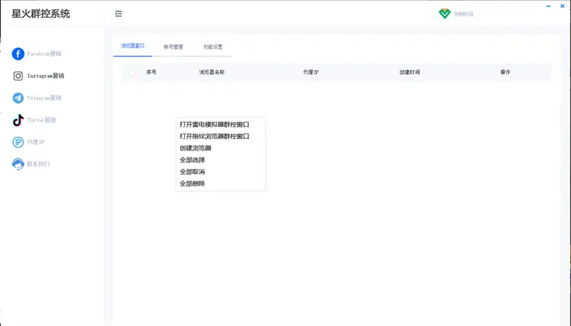Minimize the window with the dash button
Screen dimensions: 571x326
click(x=548, y=6)
